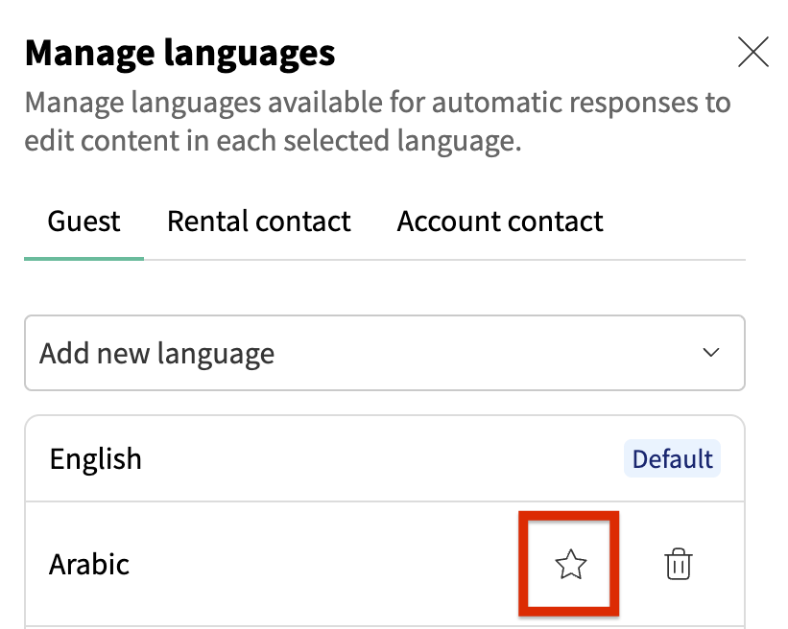Switch to the Guest tab
This screenshot has height=629, width=788.
84,222
